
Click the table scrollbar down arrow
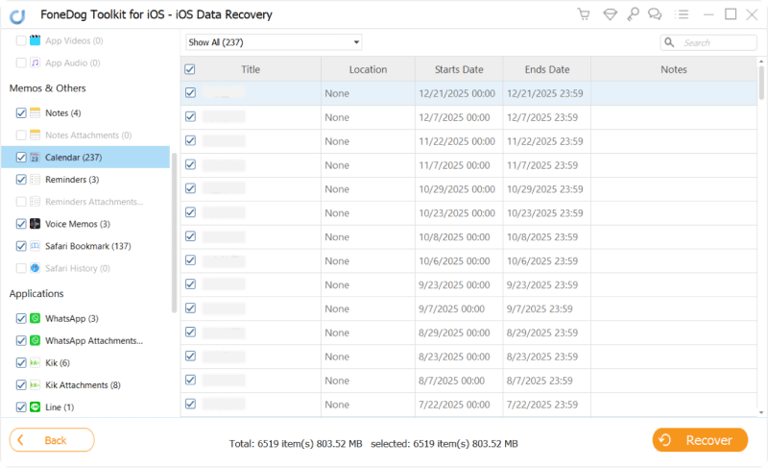click(761, 412)
